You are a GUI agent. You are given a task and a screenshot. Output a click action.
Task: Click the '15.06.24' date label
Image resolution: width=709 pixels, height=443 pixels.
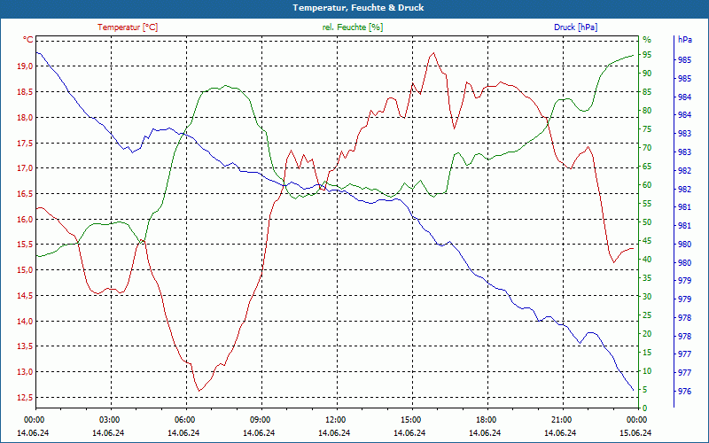(635, 432)
